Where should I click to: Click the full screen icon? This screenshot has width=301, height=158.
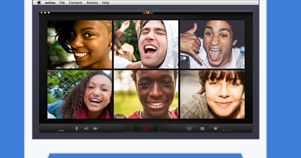(x=189, y=129)
